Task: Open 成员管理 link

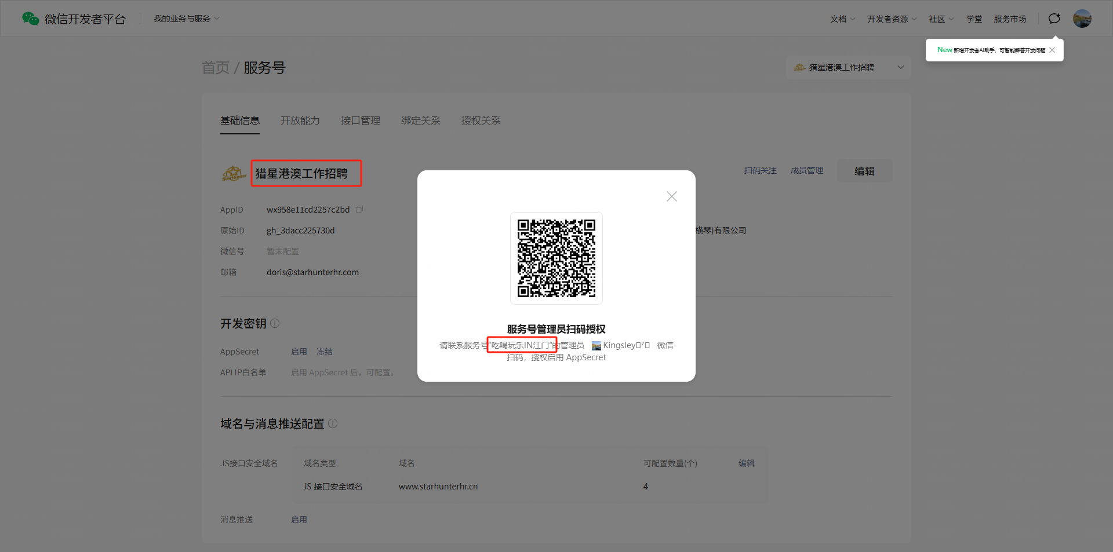Action: point(807,170)
